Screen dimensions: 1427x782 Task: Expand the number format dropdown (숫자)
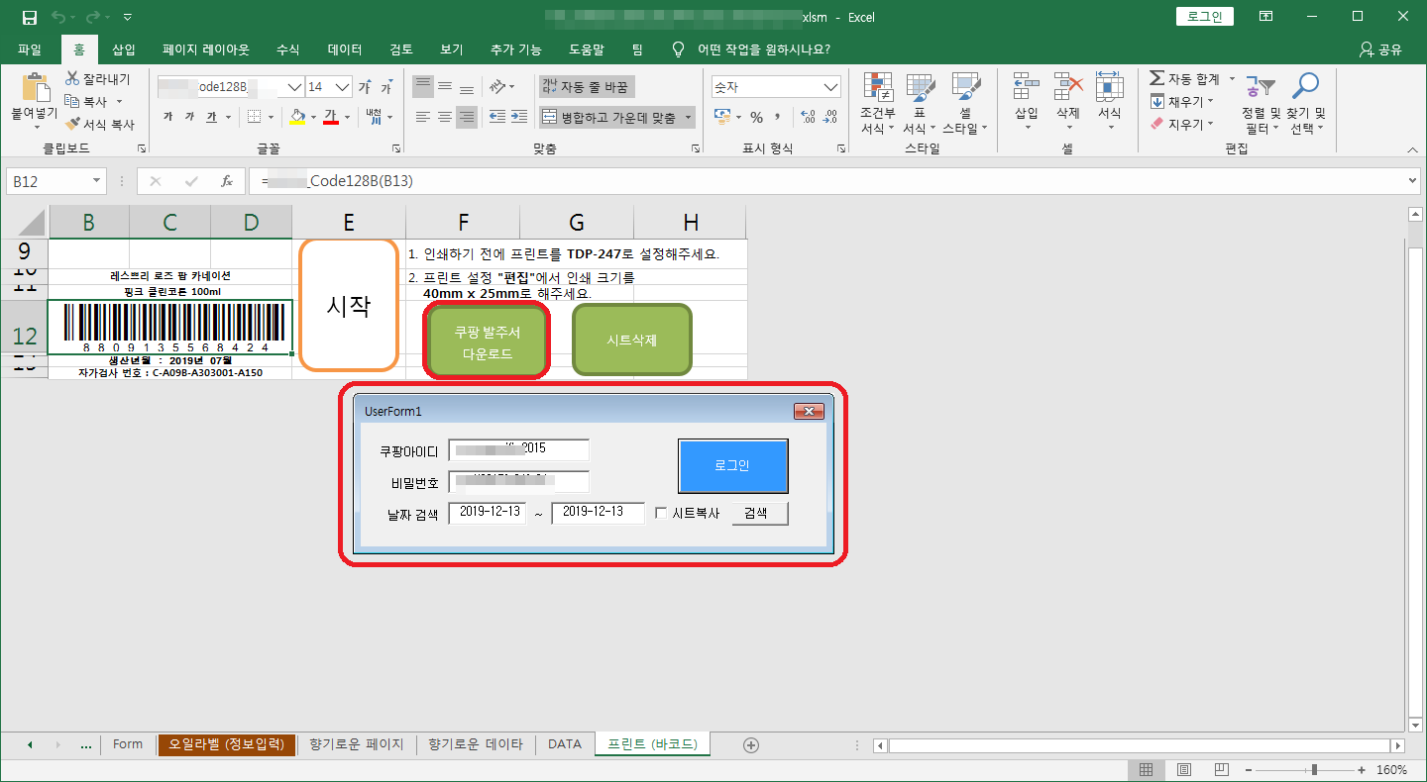click(x=830, y=87)
